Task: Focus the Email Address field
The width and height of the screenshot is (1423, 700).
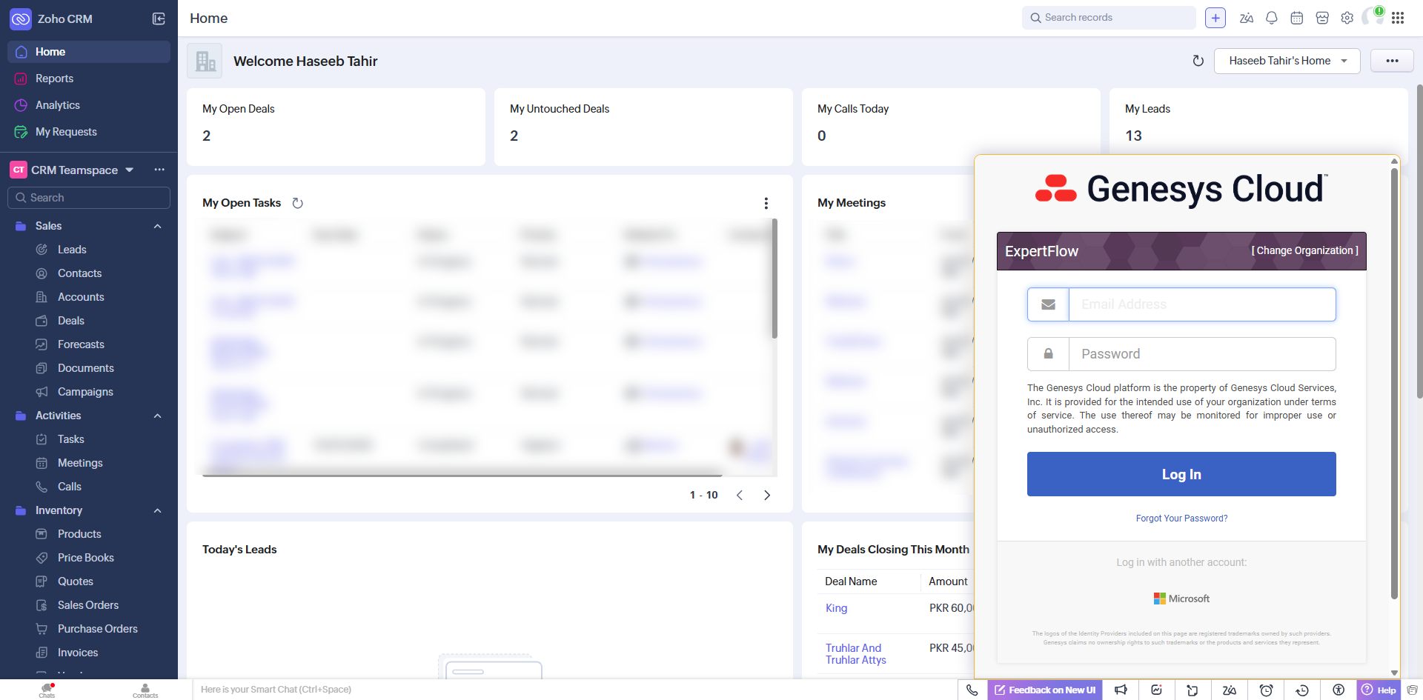Action: pyautogui.click(x=1201, y=304)
